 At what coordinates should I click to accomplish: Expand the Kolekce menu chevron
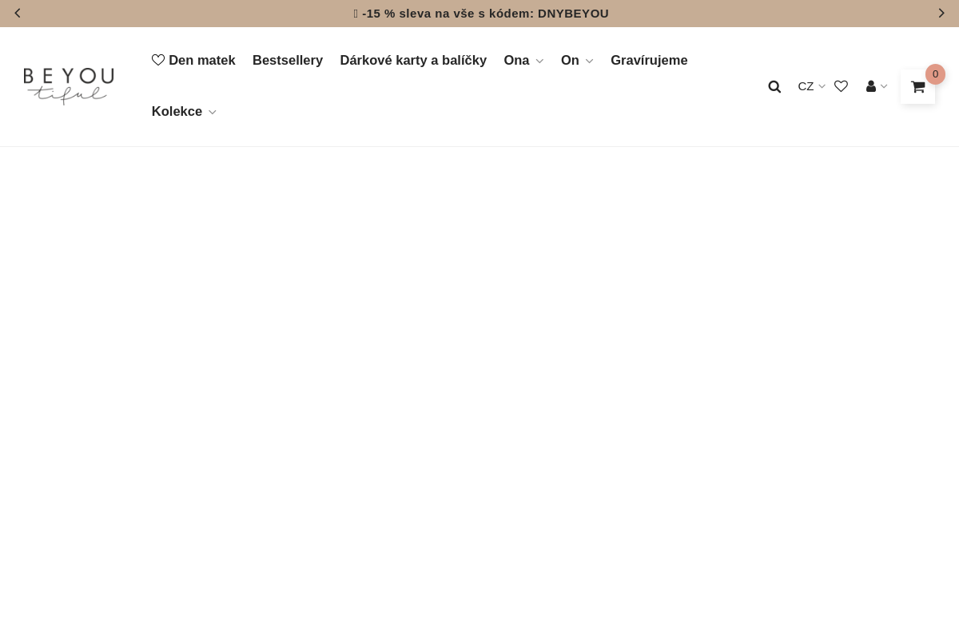[212, 112]
